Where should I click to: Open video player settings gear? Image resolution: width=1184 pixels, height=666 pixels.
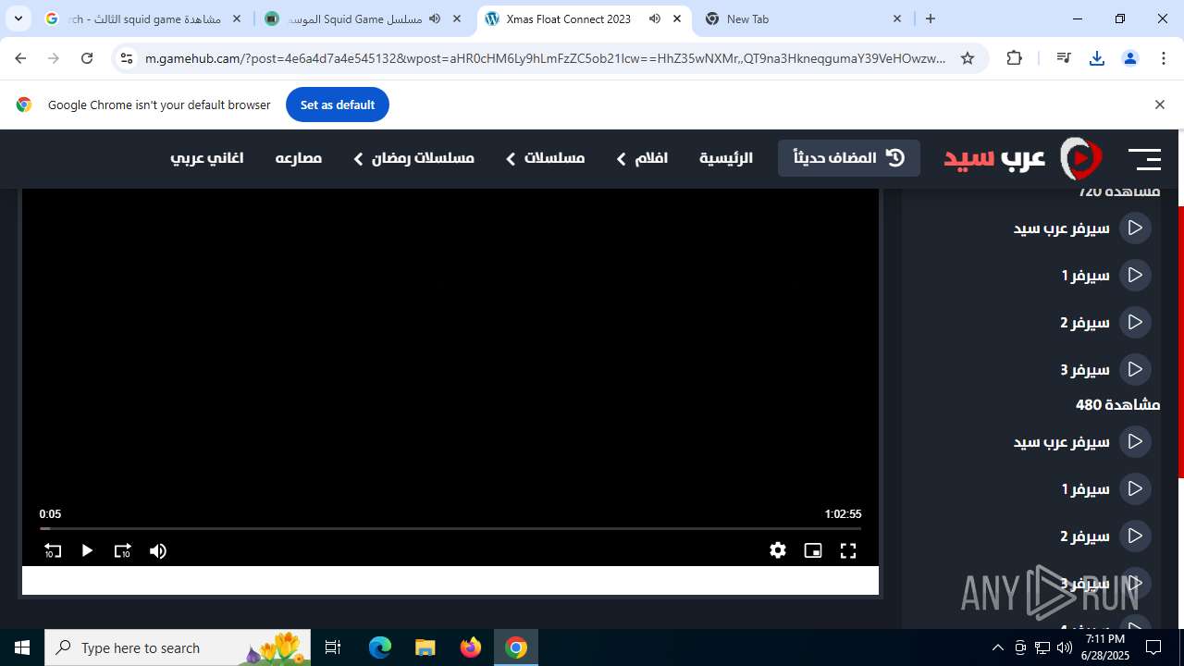778,550
